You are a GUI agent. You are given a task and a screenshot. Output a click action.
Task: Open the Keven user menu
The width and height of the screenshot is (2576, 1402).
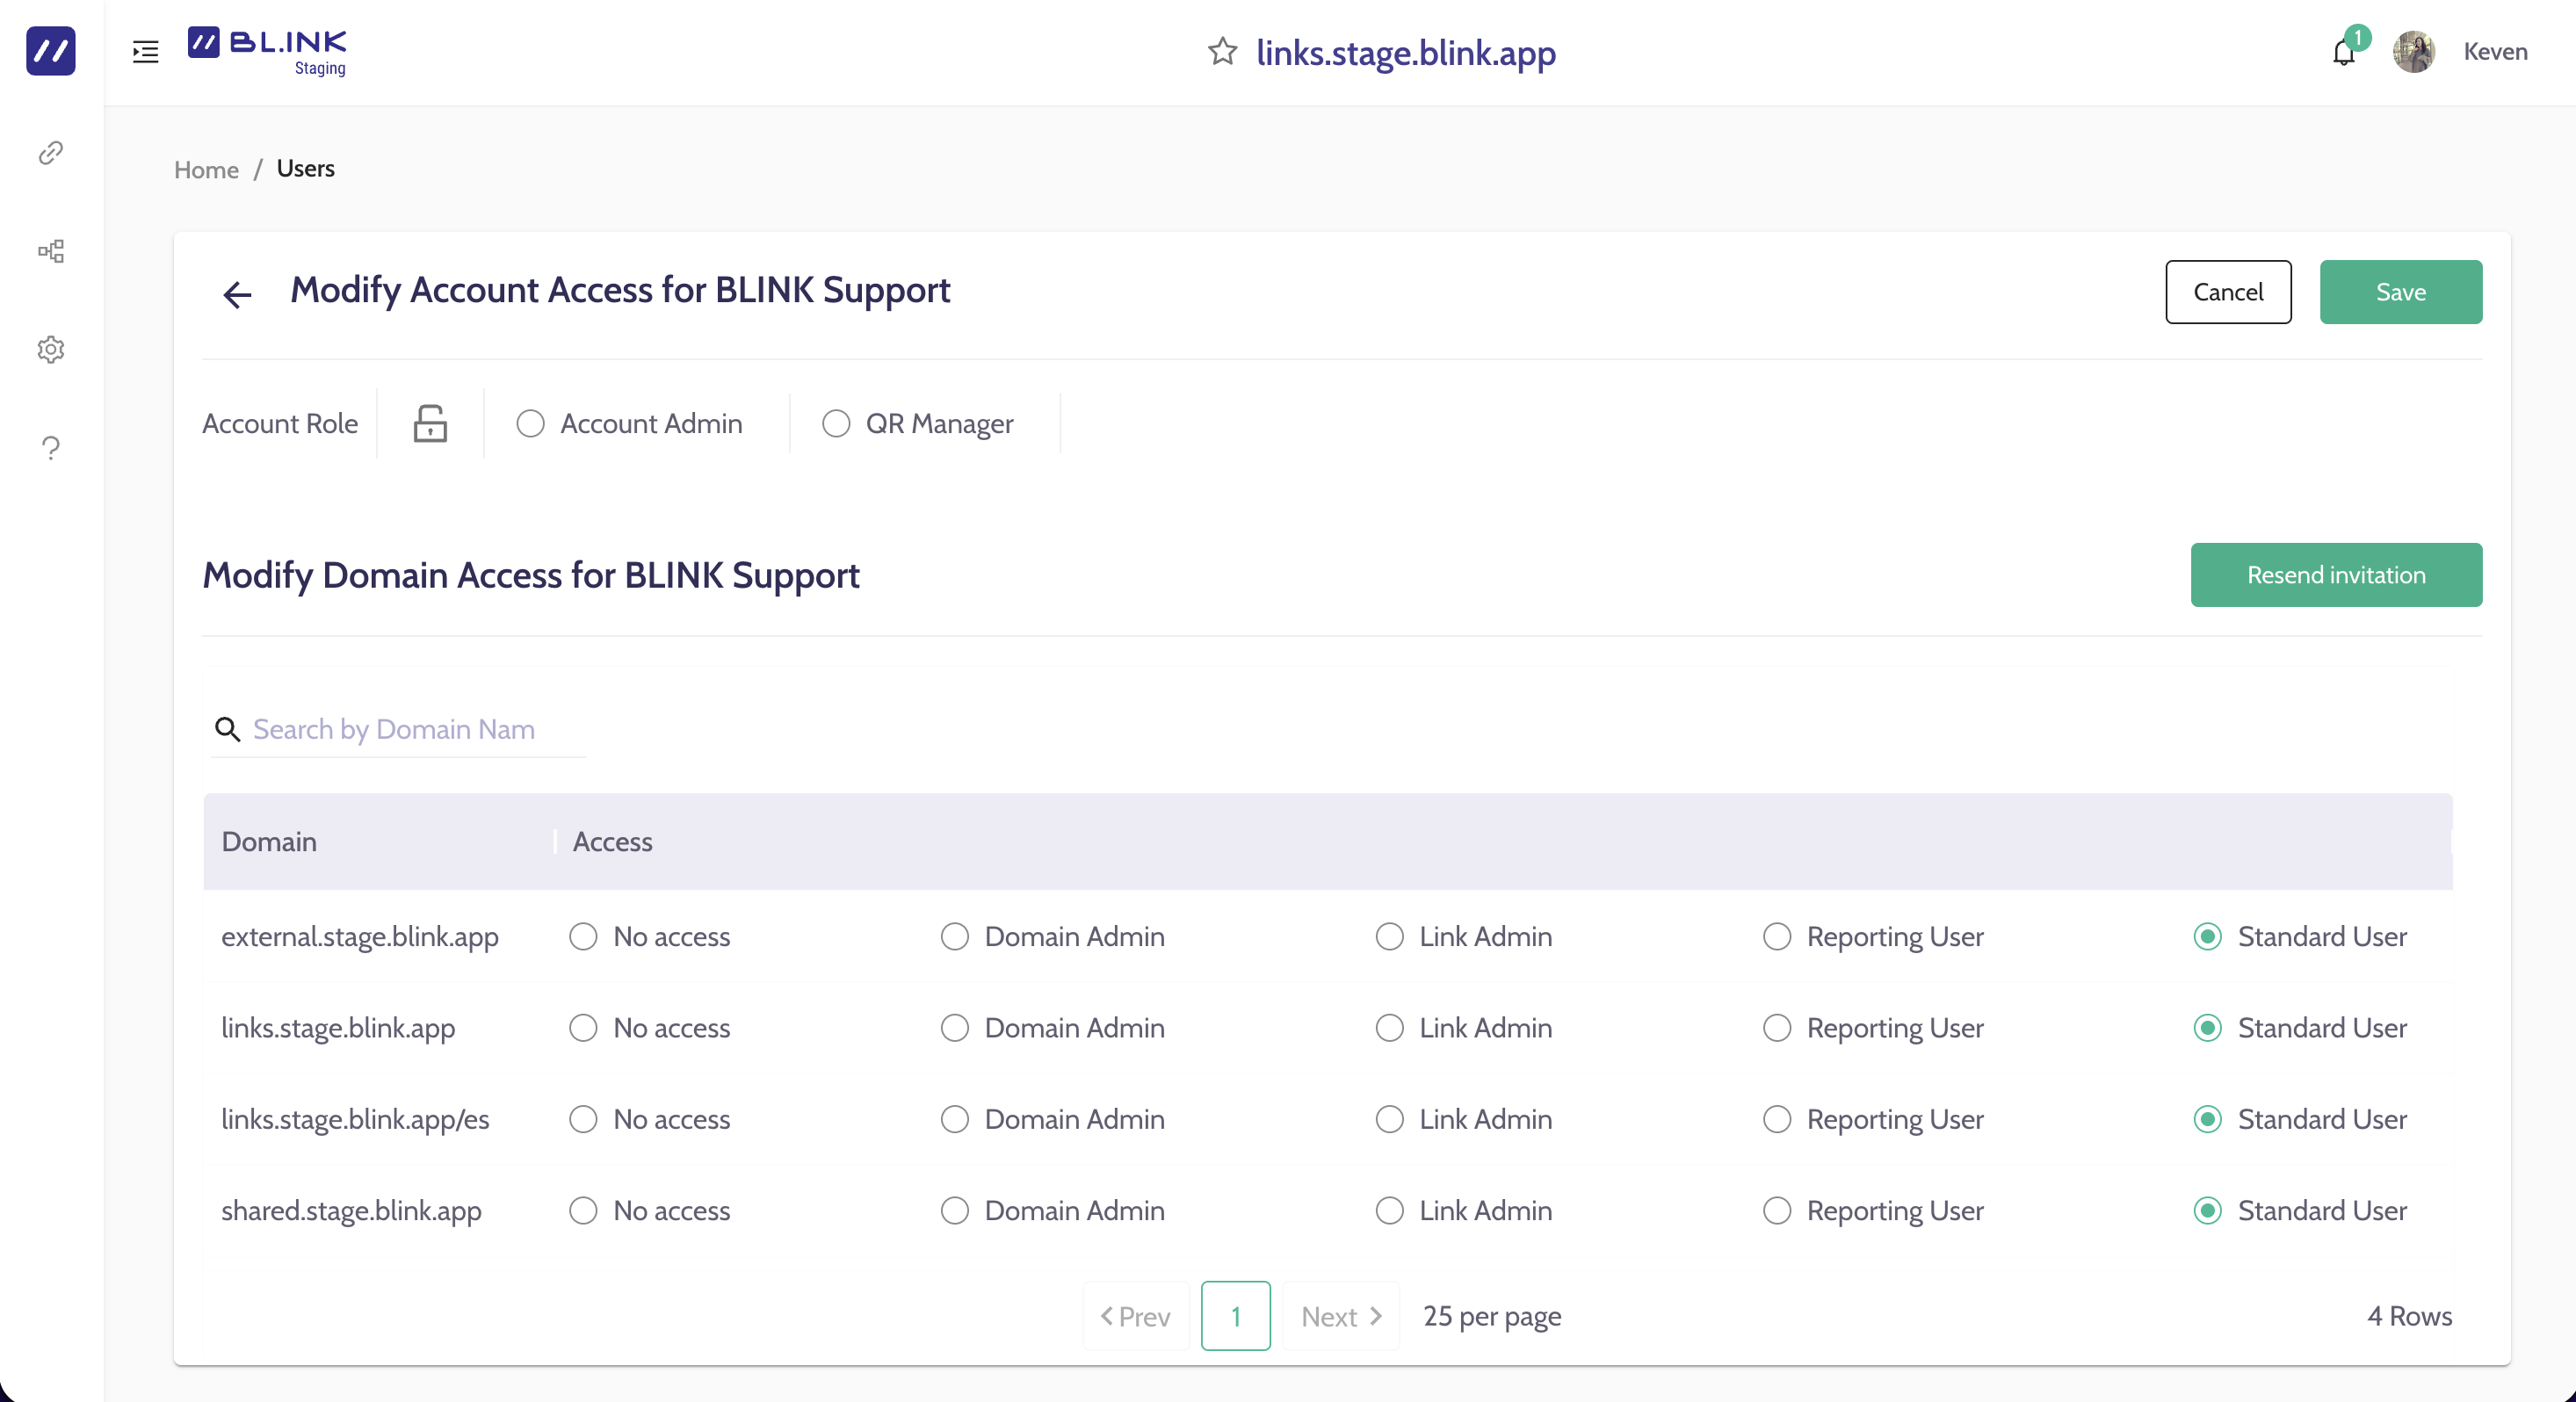(x=2494, y=52)
